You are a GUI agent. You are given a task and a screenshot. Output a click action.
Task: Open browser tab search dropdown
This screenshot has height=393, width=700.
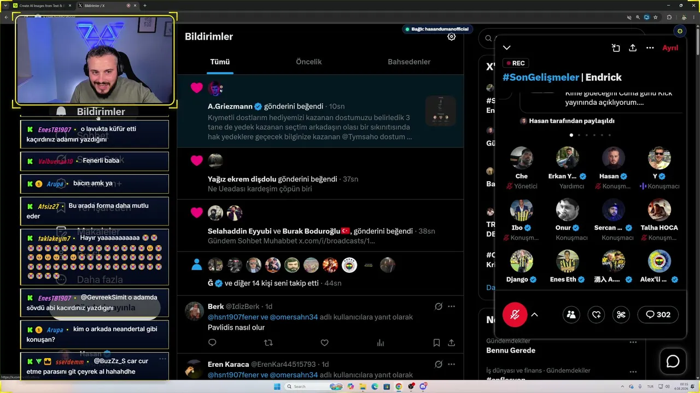point(5,5)
